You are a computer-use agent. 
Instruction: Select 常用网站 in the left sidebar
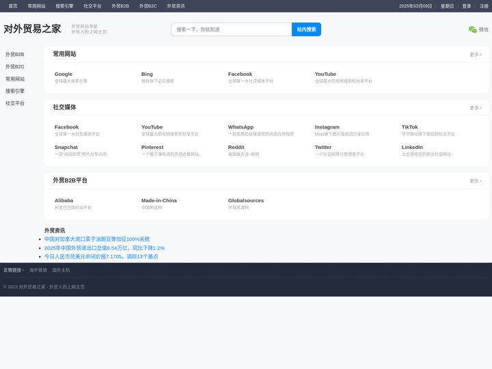[x=15, y=79]
